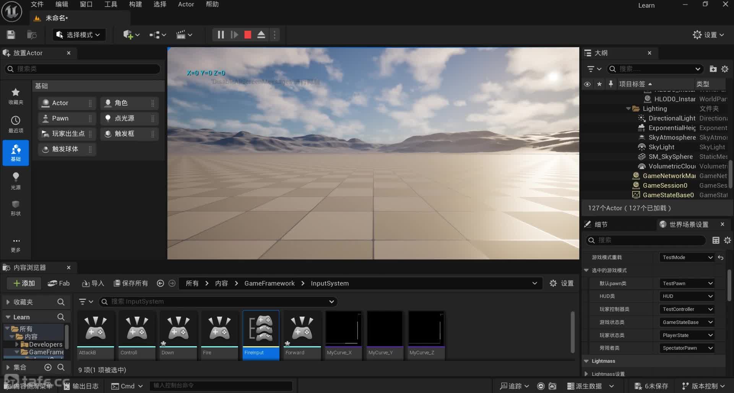
Task: Toggle visibility column in Outliner header
Action: pos(587,84)
